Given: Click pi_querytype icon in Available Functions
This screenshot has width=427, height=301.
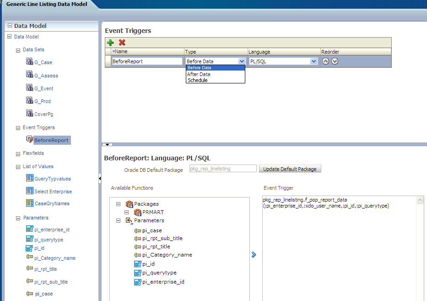Looking at the screenshot, I should coord(137,273).
